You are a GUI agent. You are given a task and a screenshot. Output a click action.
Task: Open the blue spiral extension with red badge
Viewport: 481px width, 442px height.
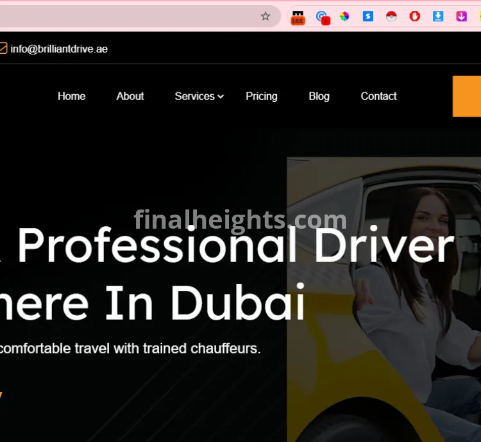click(323, 17)
